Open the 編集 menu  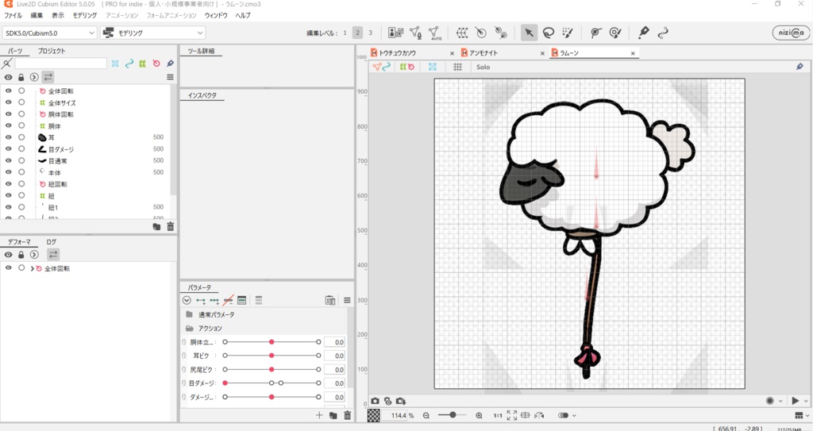(x=37, y=16)
